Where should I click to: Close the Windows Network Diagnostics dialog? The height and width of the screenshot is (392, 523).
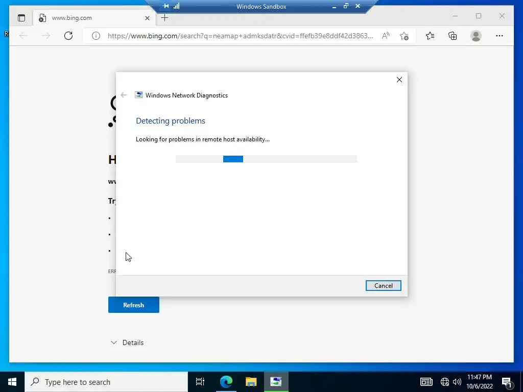[399, 80]
